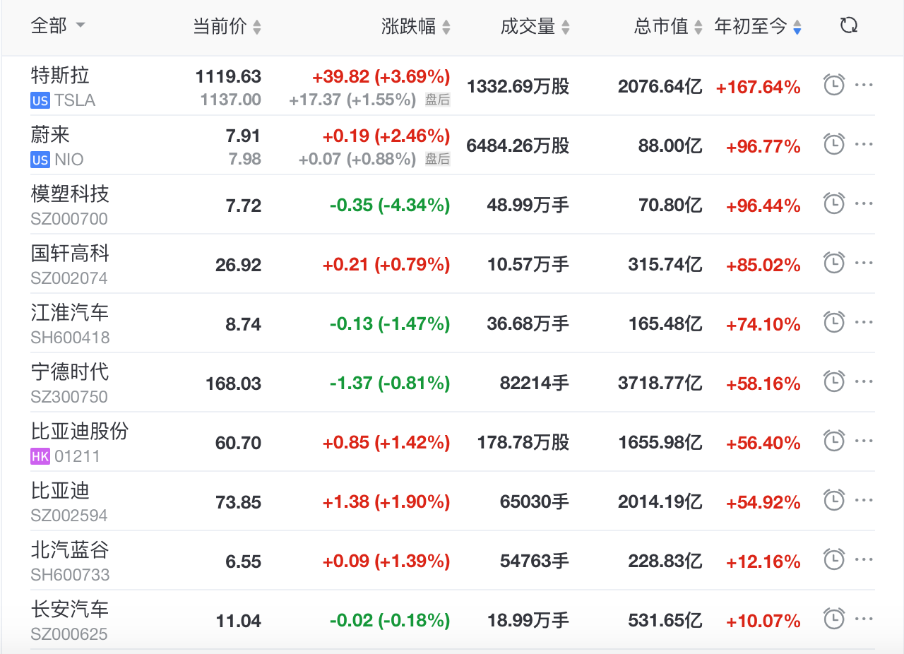Screen dimensions: 904x654
Task: Open more options for 北汽蓝谷
Action: (864, 560)
